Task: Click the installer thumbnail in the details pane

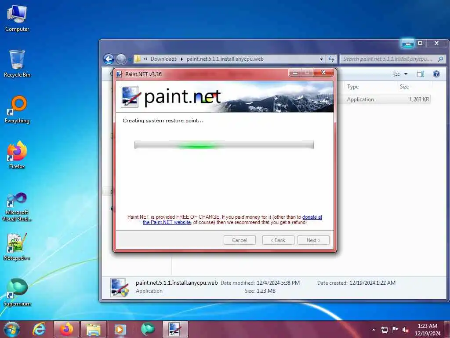Action: (120, 287)
